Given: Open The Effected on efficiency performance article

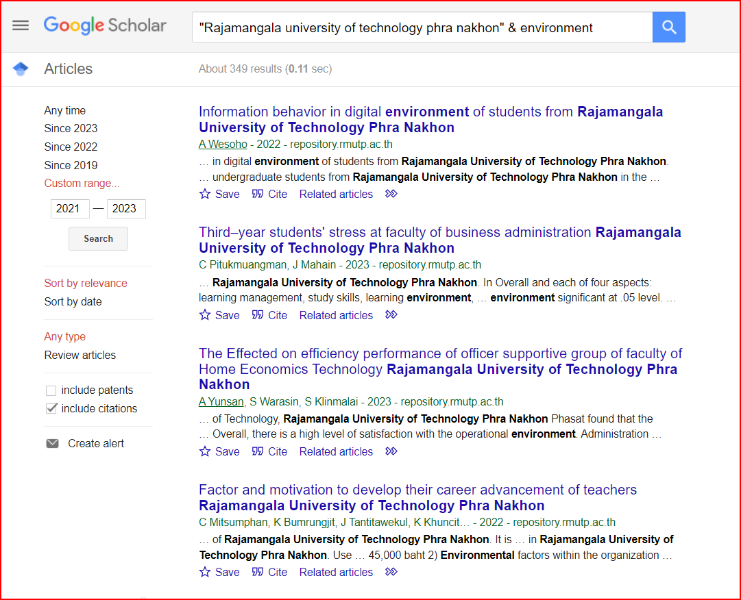Looking at the screenshot, I should [441, 368].
